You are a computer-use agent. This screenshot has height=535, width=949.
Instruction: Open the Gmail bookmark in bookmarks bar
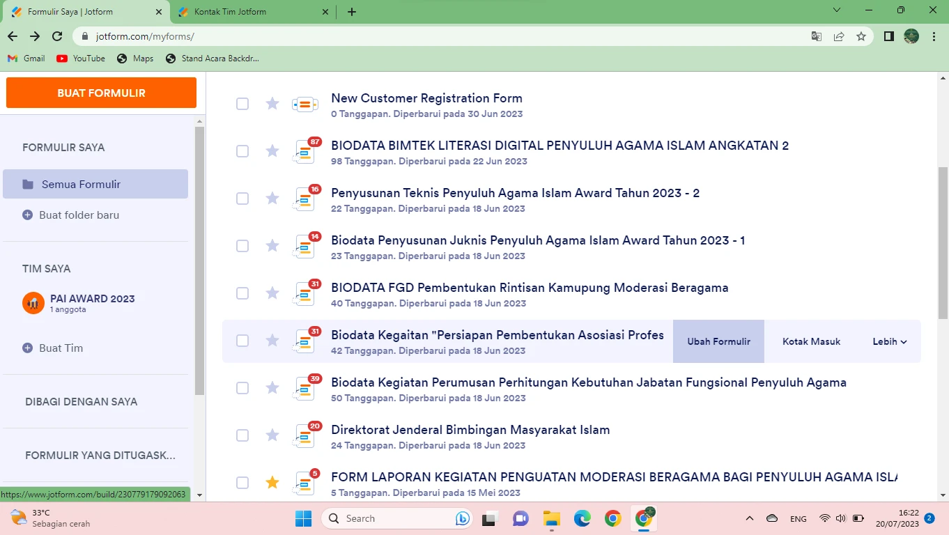click(25, 59)
